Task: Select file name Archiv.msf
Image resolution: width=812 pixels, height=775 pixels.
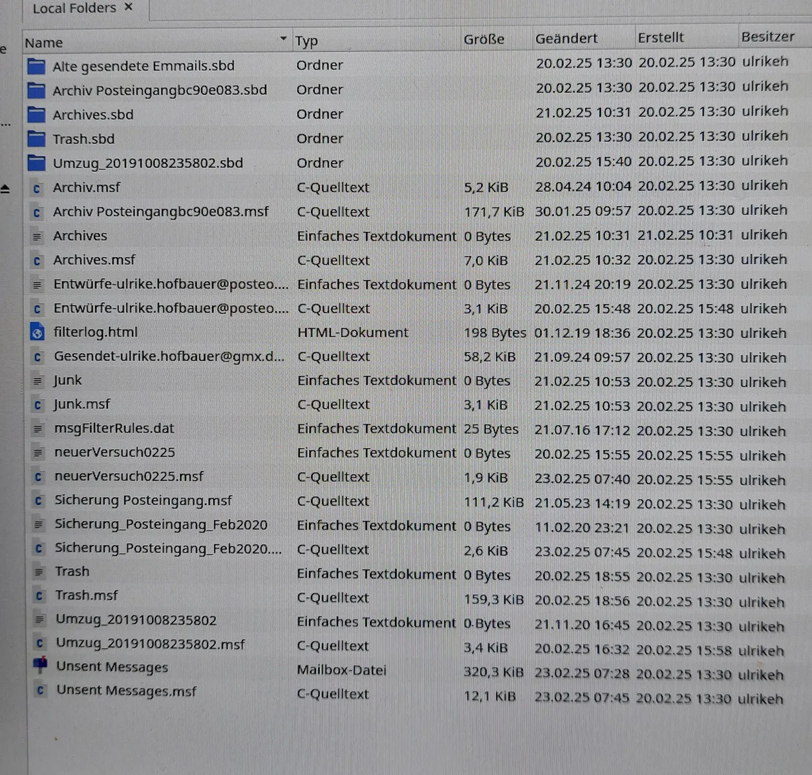Action: (x=87, y=187)
